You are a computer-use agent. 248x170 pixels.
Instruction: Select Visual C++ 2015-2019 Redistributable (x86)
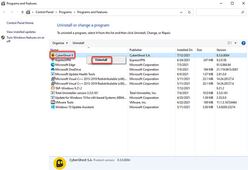click(x=91, y=84)
